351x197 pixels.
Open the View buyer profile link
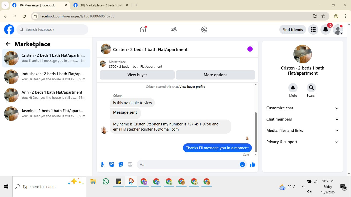[x=192, y=87]
